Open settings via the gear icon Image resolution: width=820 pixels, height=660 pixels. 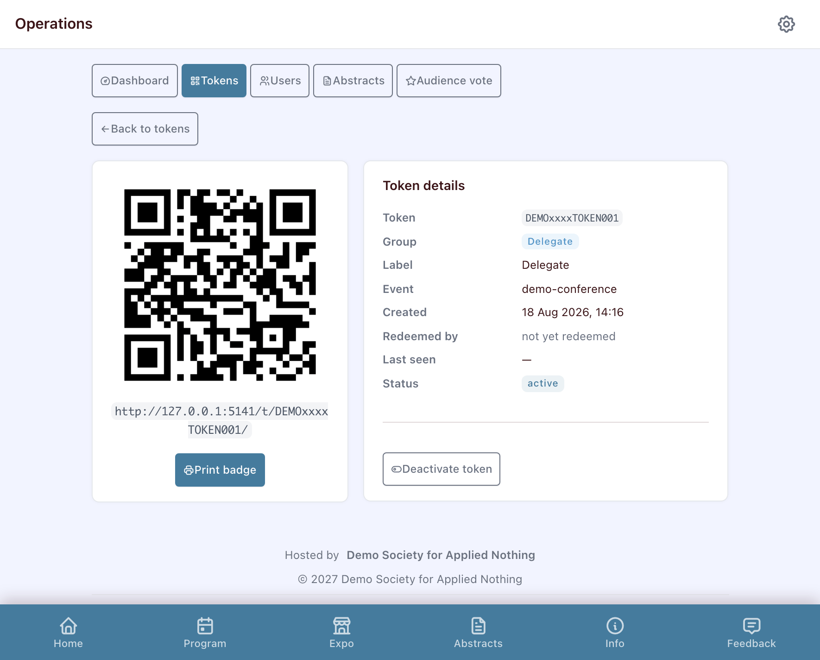coord(786,24)
